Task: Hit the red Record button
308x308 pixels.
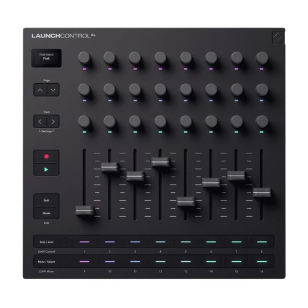Action: point(46,156)
